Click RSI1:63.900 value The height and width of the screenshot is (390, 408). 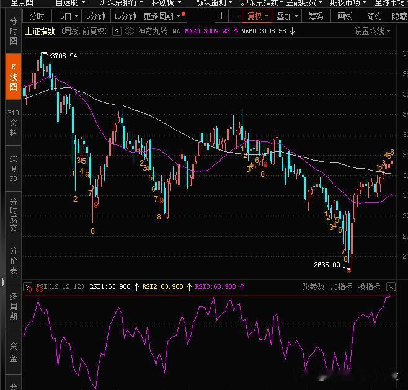point(110,286)
